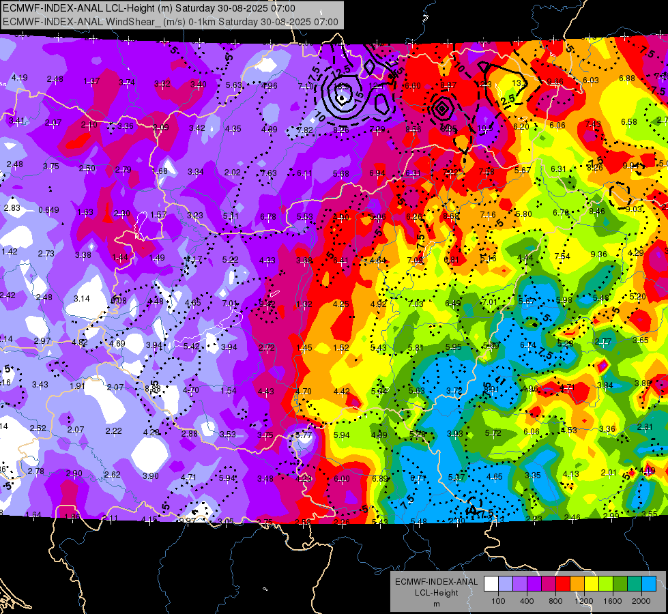Click the map value 2.83

[x=12, y=207]
